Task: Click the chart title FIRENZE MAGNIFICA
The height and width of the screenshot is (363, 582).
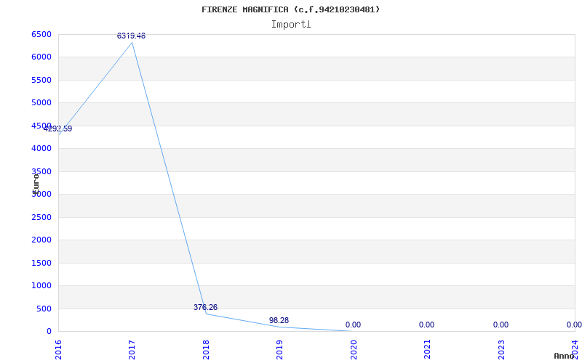Action: tap(290, 9)
